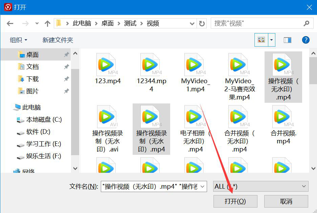This screenshot has width=317, height=213.
Task: Click file list scroll down arrow
Action: (313, 168)
